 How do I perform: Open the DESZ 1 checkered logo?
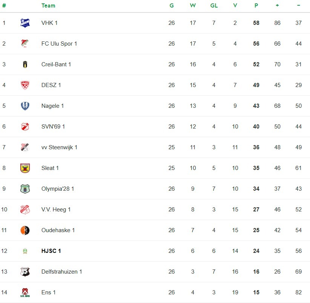click(25, 85)
